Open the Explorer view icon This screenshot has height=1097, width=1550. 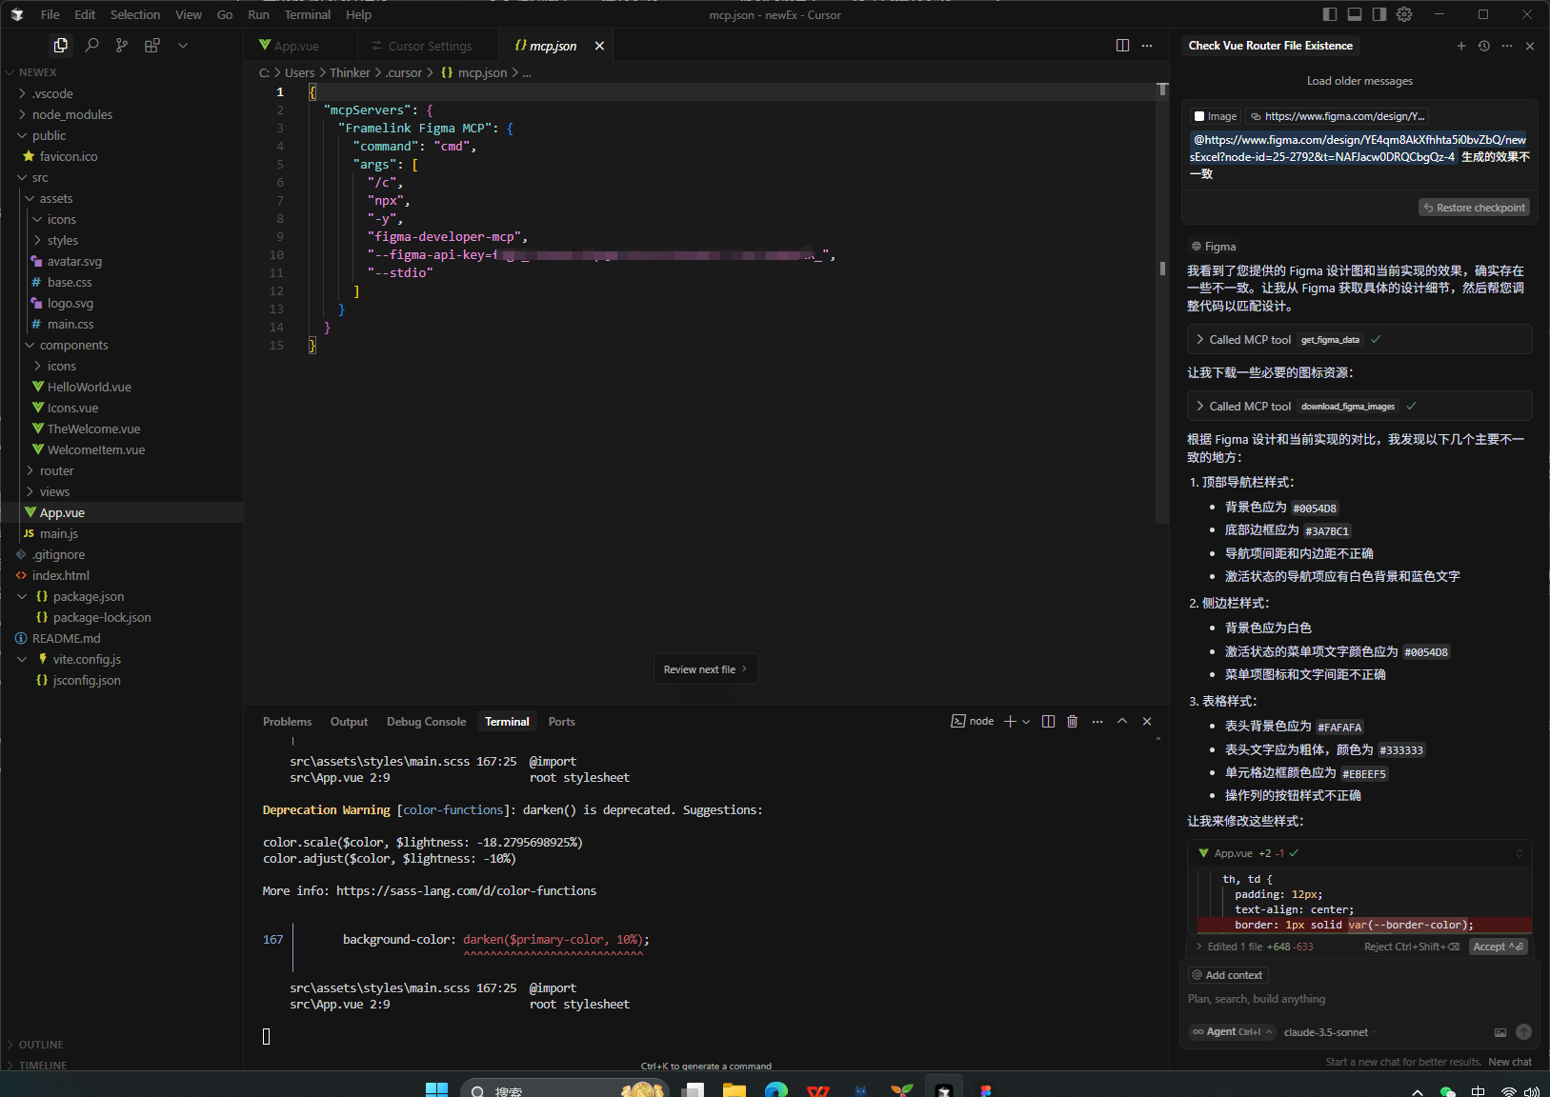(x=61, y=45)
